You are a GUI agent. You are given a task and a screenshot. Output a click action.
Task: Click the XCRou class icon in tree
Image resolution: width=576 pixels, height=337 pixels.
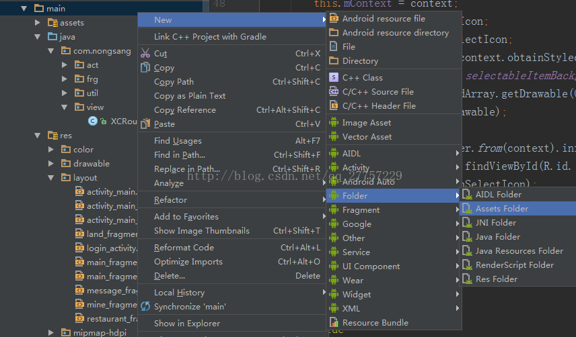(93, 121)
